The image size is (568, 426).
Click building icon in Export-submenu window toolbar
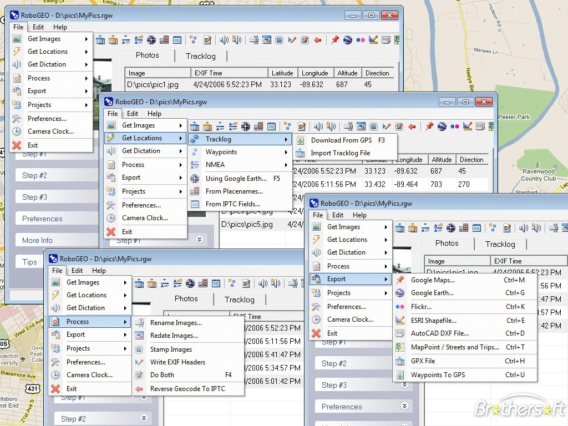464,228
